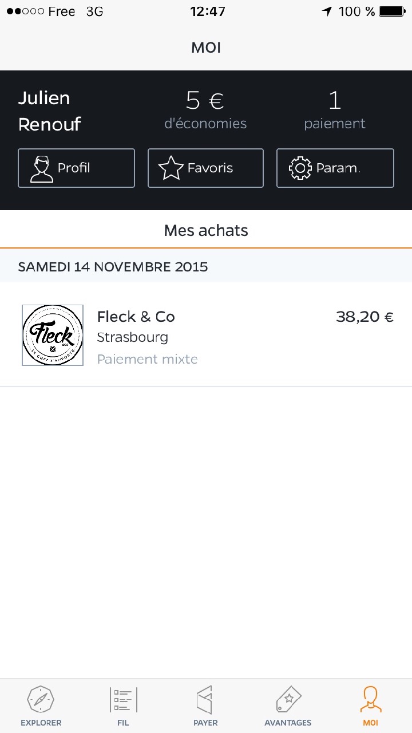Screen dimensions: 412x733
Task: Open the Explorer compass icon
Action: click(41, 699)
